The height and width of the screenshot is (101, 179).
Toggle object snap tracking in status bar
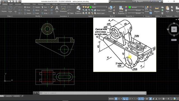coord(140,99)
